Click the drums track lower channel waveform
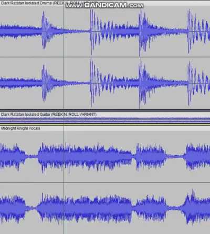210x234 pixels. (105, 83)
